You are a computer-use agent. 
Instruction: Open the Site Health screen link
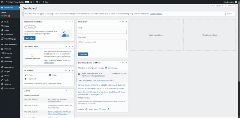click(57, 61)
